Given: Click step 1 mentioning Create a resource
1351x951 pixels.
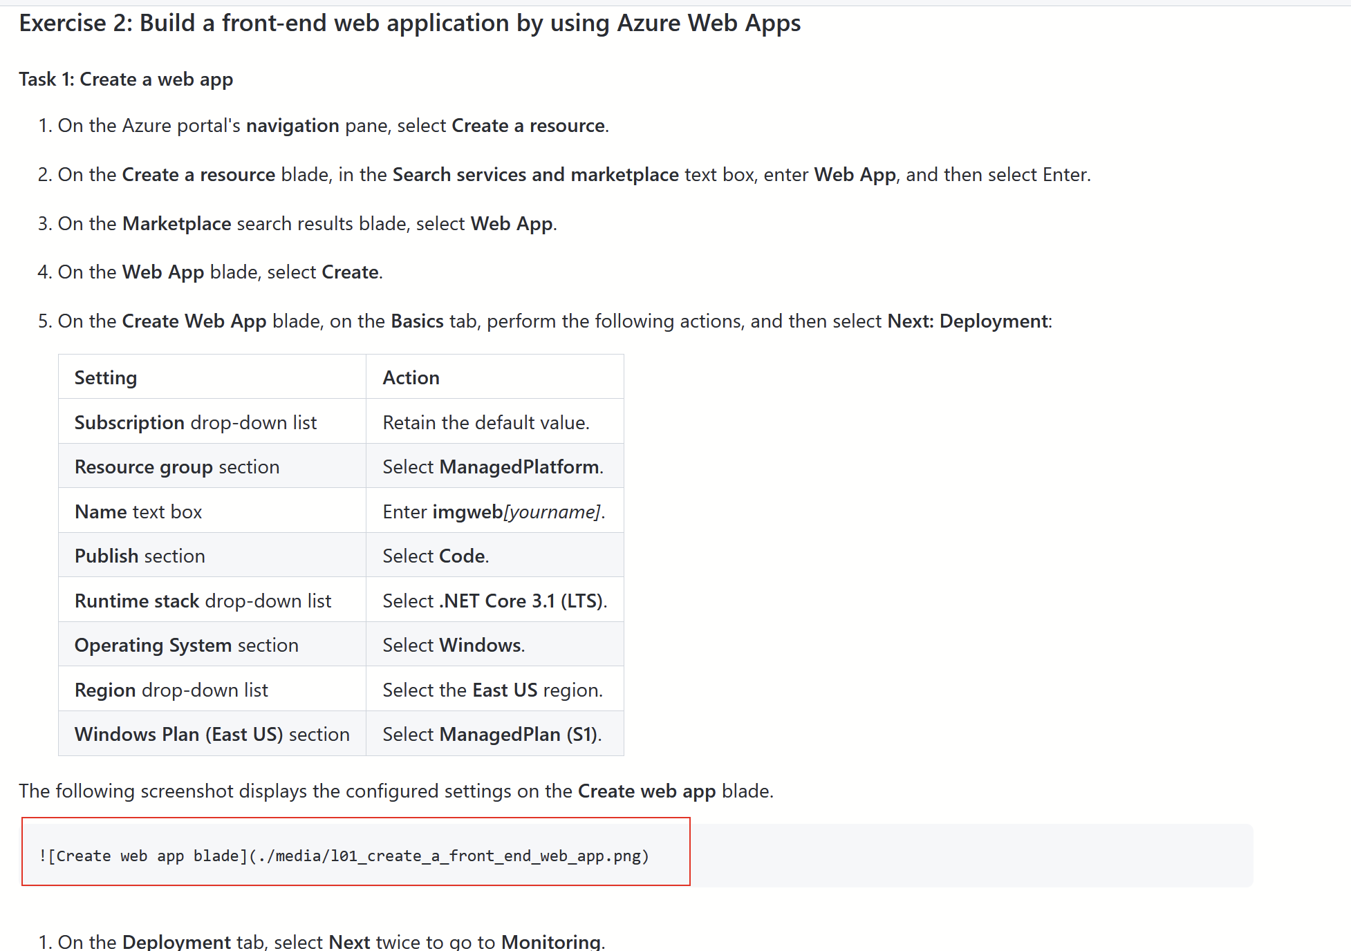Looking at the screenshot, I should click(332, 125).
